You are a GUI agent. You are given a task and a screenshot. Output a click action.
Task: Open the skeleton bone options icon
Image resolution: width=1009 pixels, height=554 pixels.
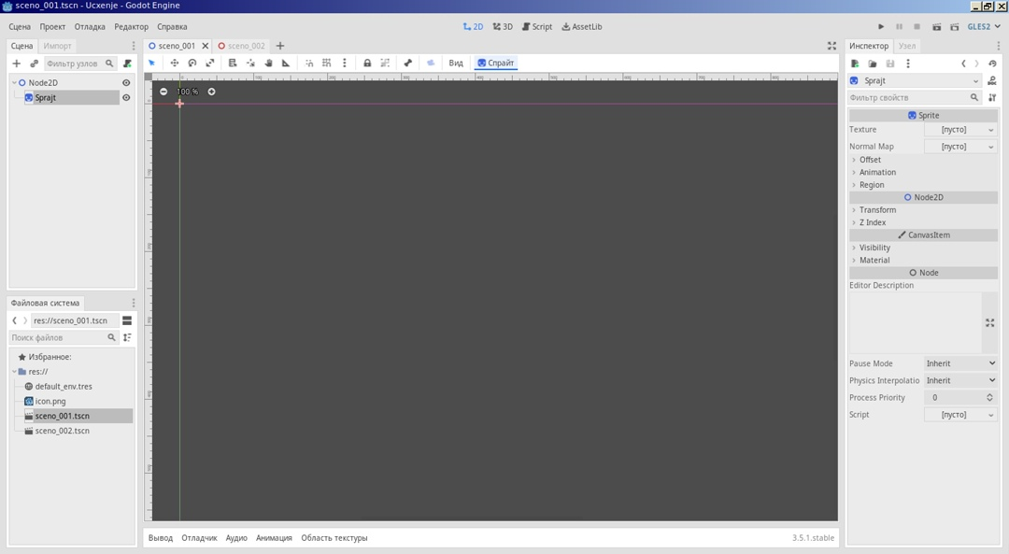point(408,63)
